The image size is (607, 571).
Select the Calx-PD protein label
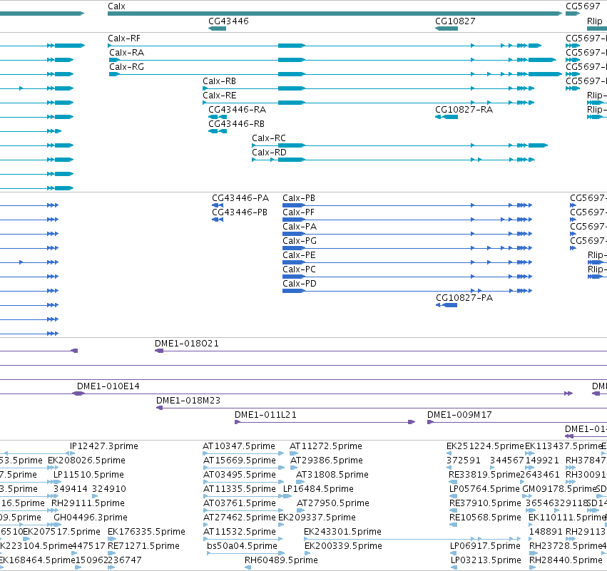click(300, 284)
